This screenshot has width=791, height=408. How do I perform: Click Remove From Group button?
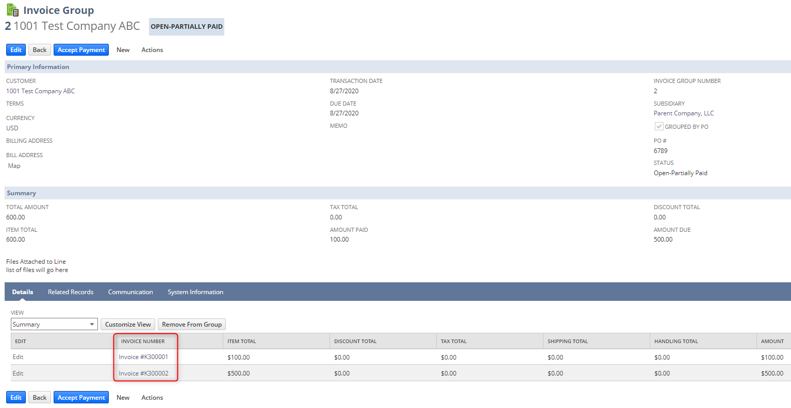click(192, 324)
